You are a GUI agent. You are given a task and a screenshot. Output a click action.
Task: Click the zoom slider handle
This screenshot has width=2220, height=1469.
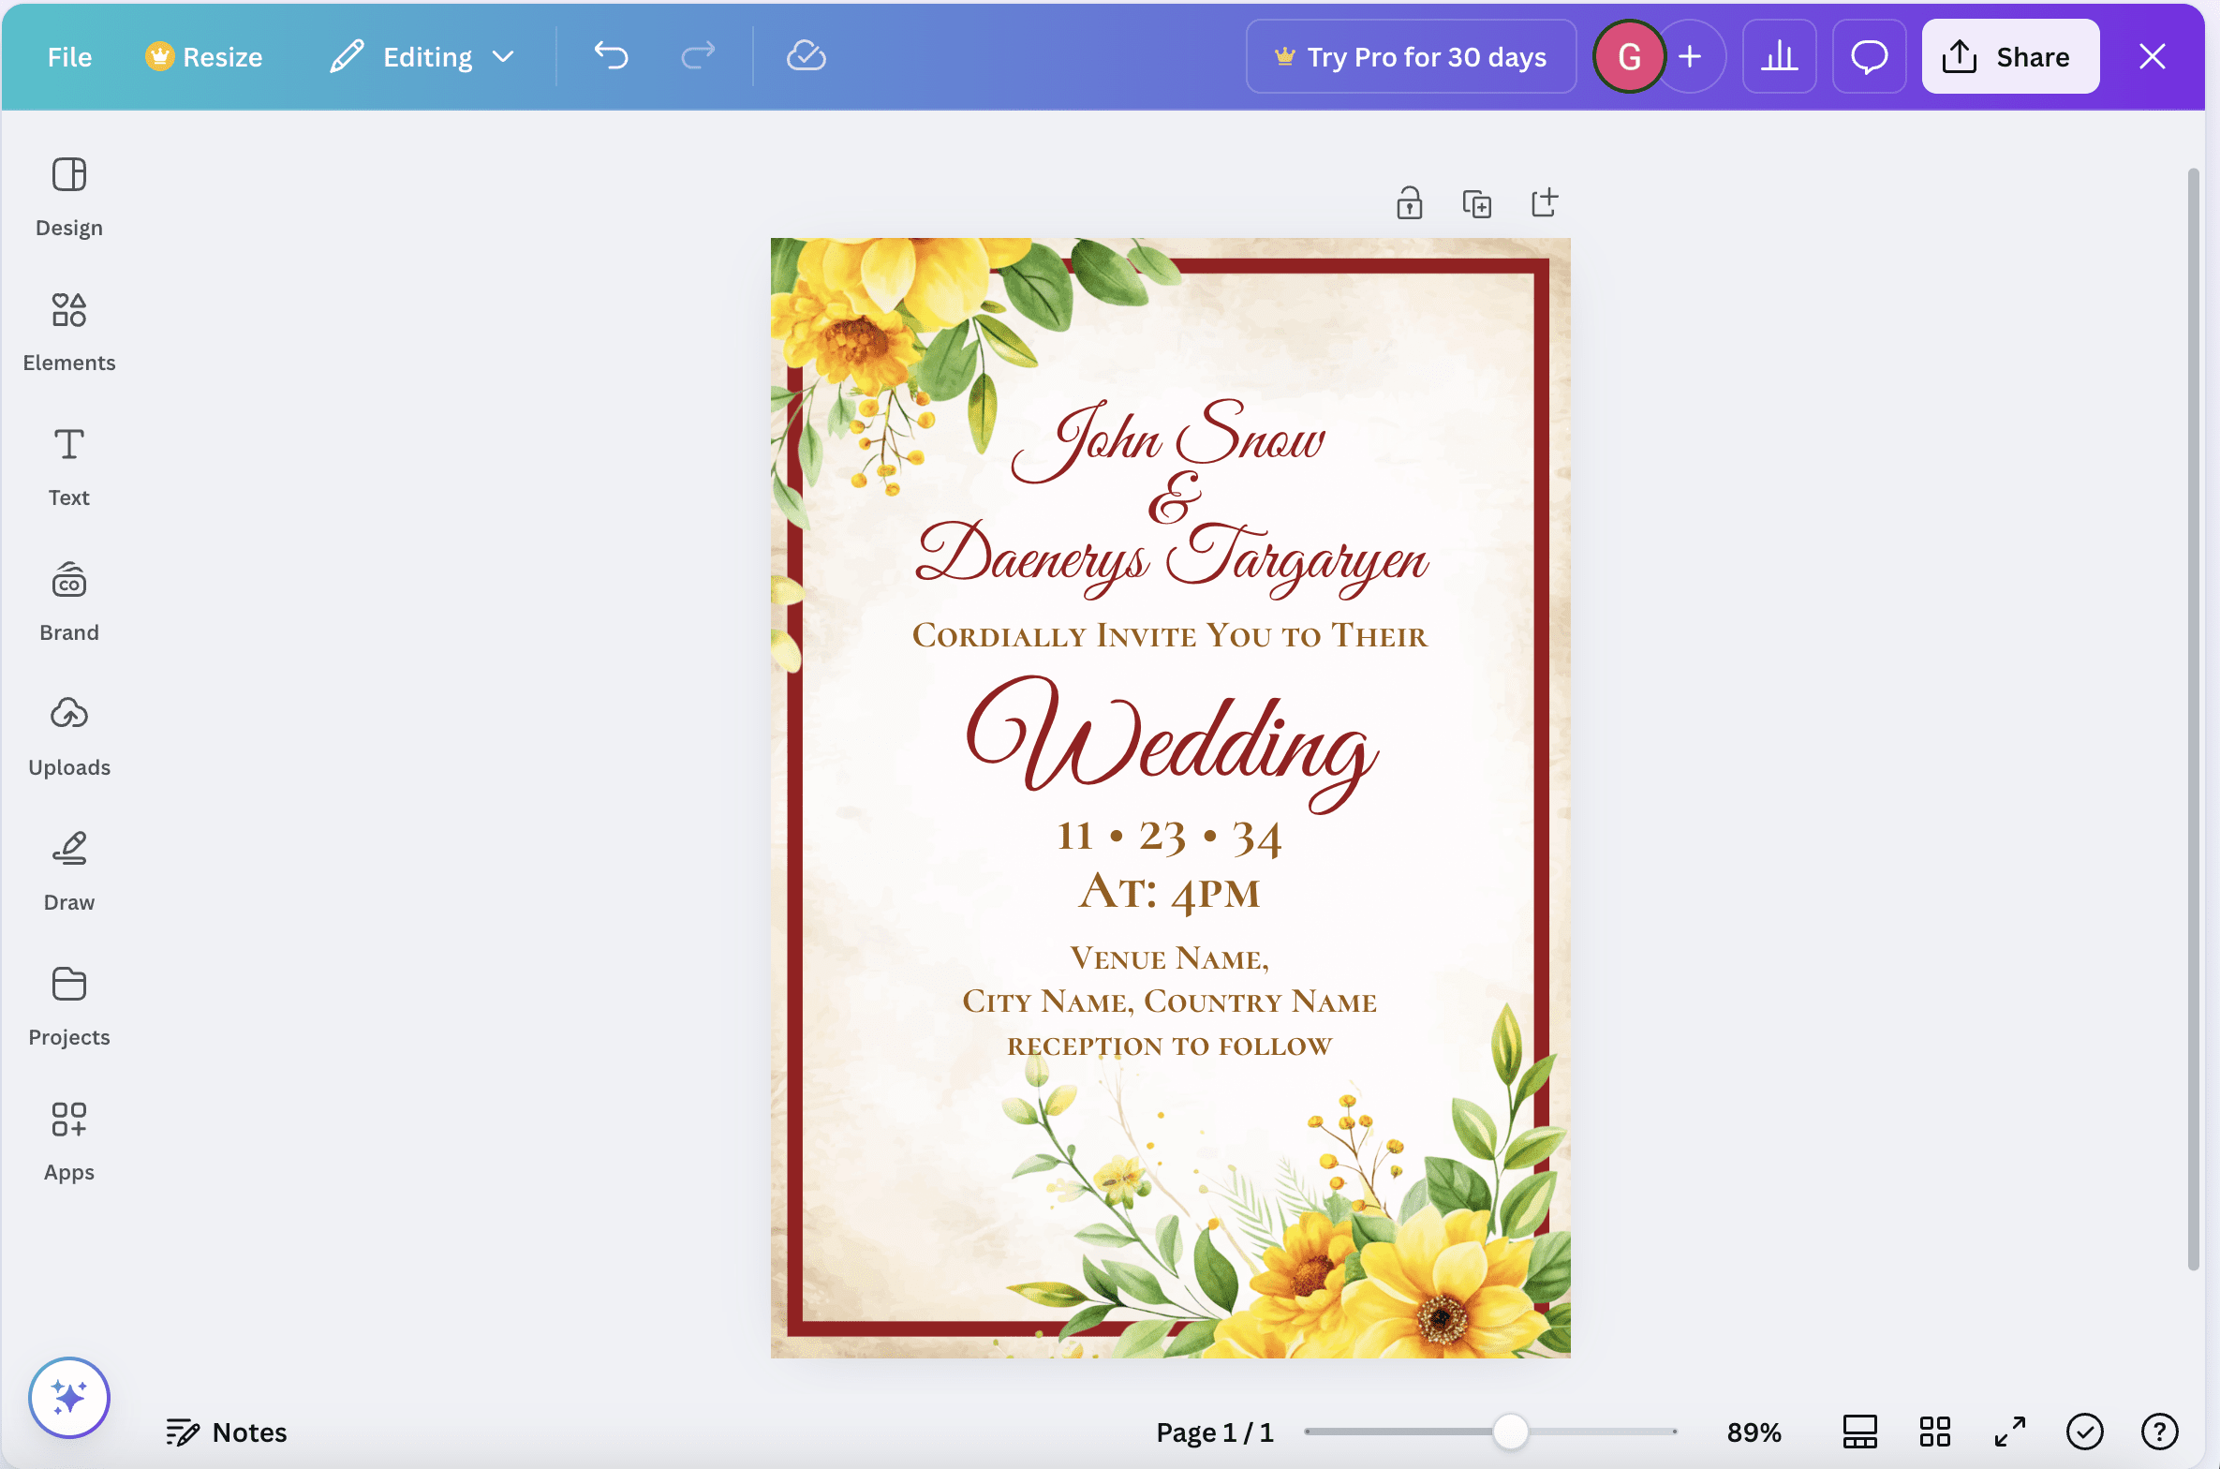[1509, 1432]
